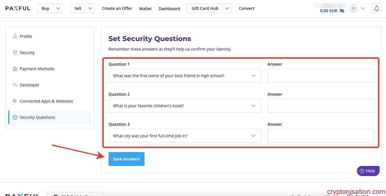The height and width of the screenshot is (196, 386).
Task: Click the Answer field for Question 2
Action: point(321,106)
